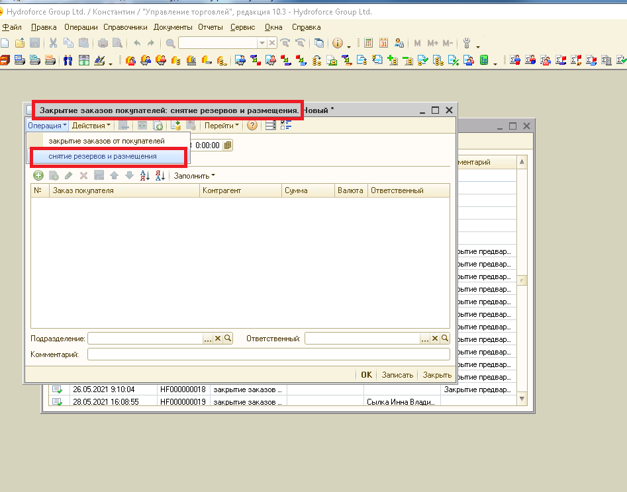Move row down with arrow icon
The height and width of the screenshot is (492, 627).
[129, 175]
